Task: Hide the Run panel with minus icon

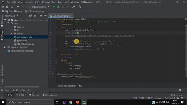Action: (x=185, y=90)
